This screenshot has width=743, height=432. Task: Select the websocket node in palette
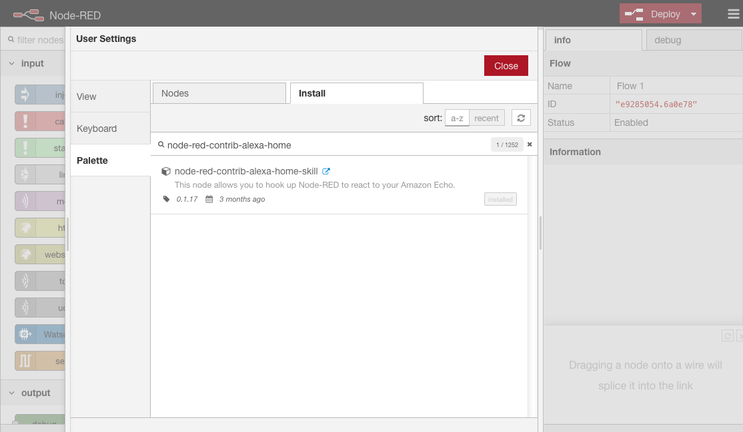coord(40,254)
